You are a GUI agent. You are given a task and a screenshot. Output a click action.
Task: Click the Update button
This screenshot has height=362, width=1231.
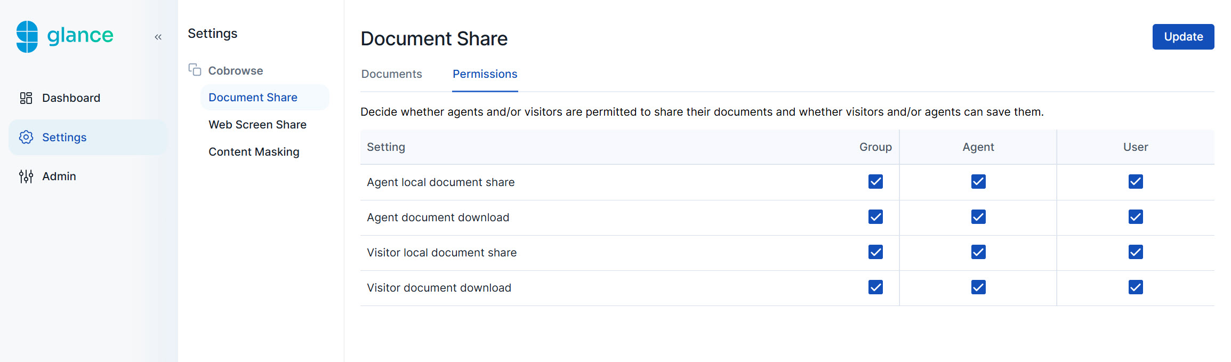(x=1182, y=37)
